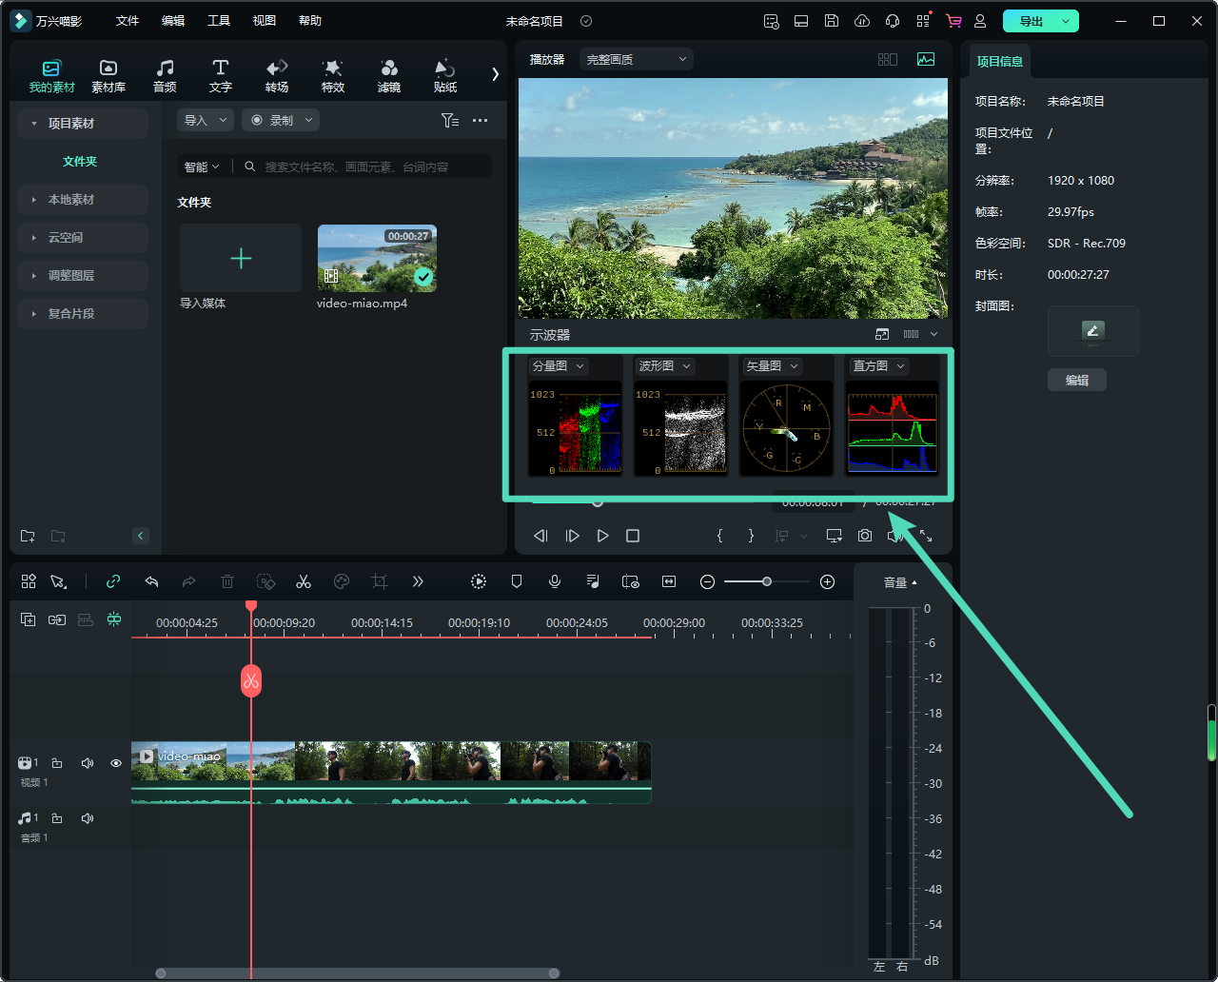Expand the 本地素材 tree section
The height and width of the screenshot is (982, 1218).
point(71,200)
